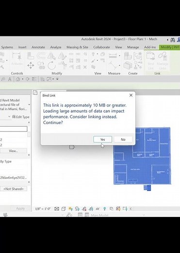This screenshot has height=253, width=180.
Task: Click the Edit Type button
Action: click(21, 117)
